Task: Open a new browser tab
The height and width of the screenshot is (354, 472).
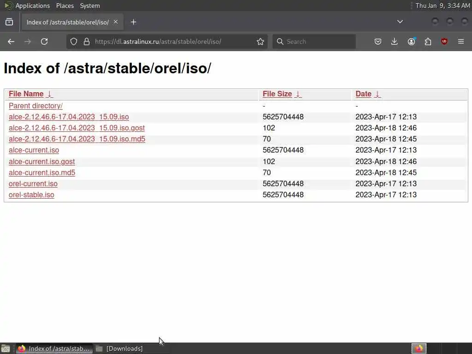Action: (134, 22)
